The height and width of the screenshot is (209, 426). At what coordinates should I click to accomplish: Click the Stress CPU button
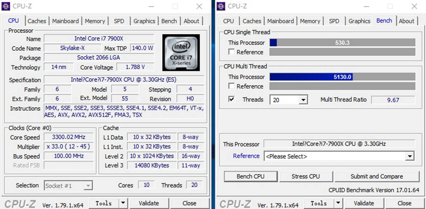(306, 176)
